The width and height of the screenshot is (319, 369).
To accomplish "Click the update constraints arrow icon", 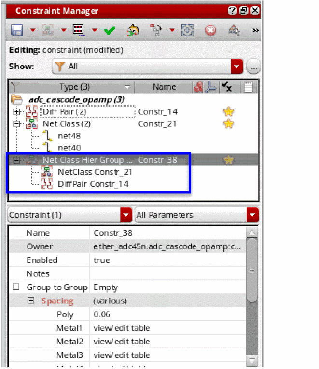I will click(133, 30).
